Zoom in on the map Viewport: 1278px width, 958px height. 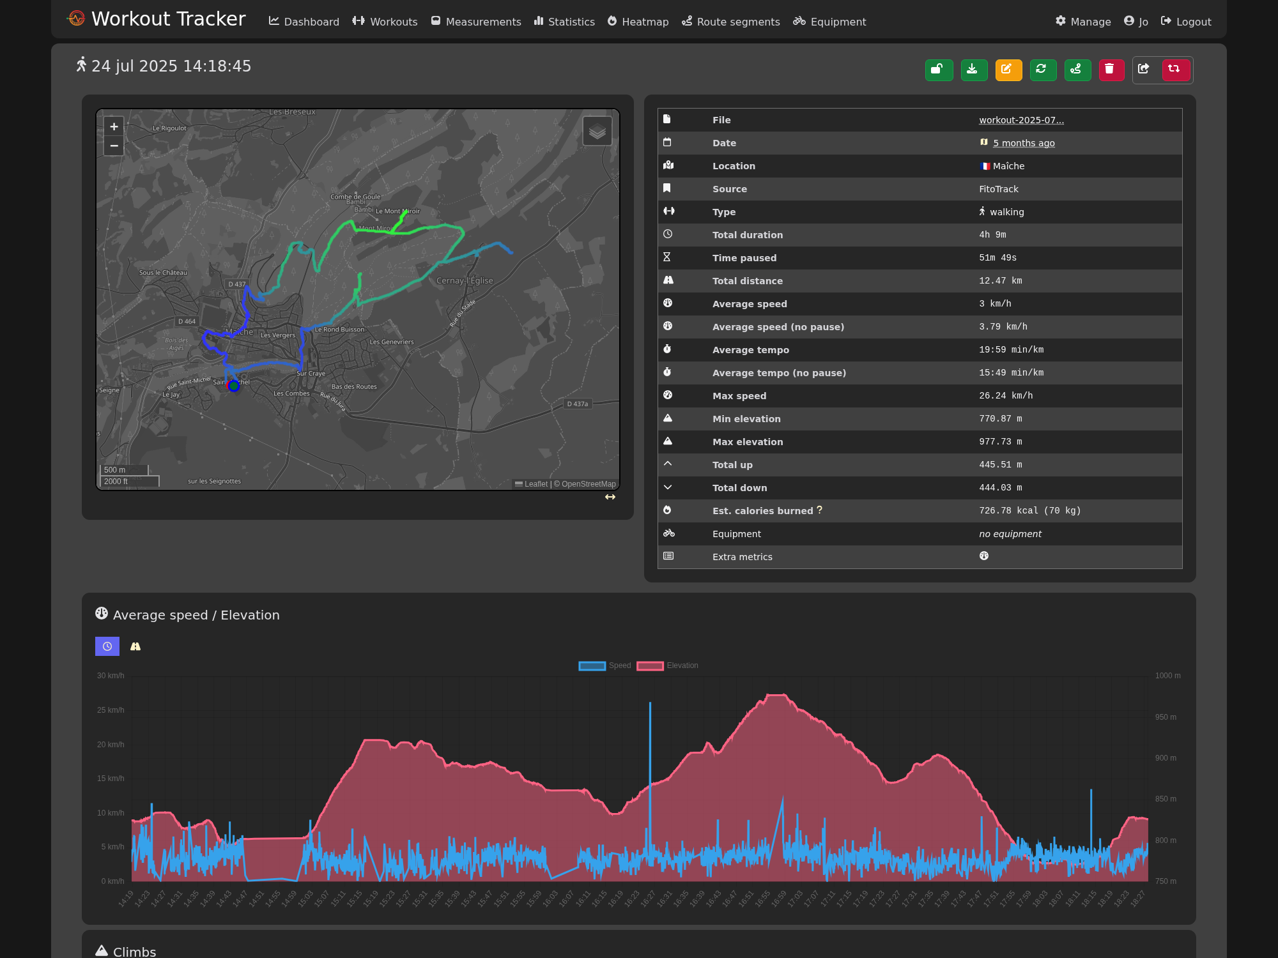114,126
